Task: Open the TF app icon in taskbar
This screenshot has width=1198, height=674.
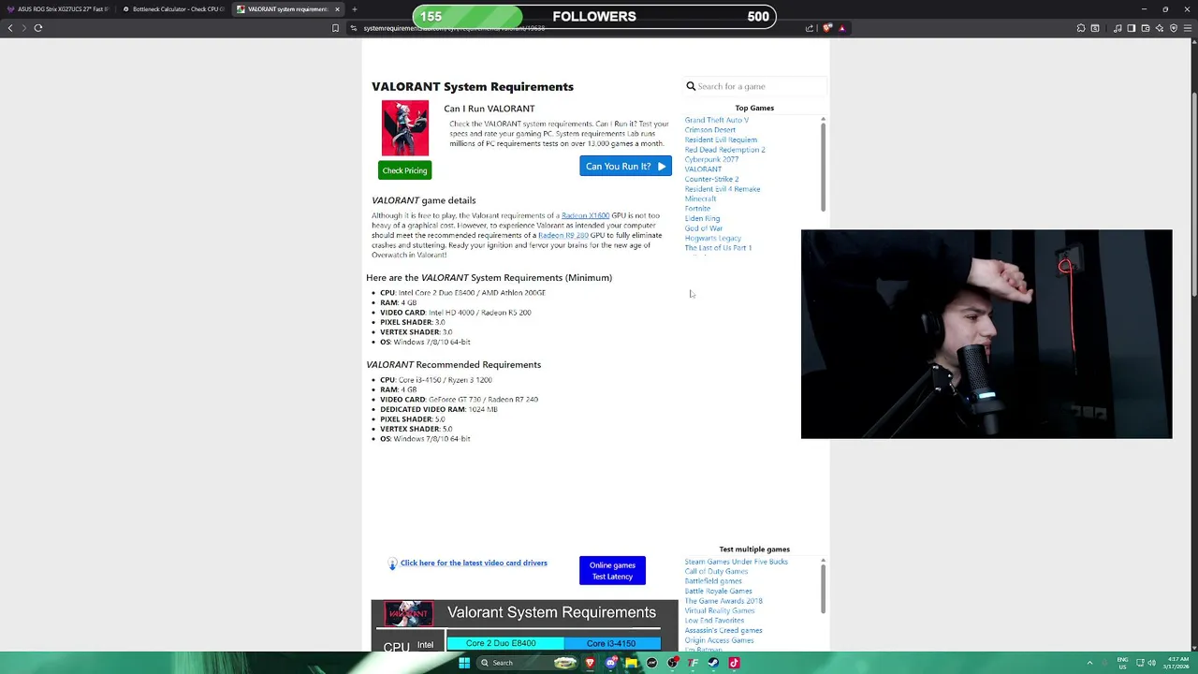Action: (693, 663)
